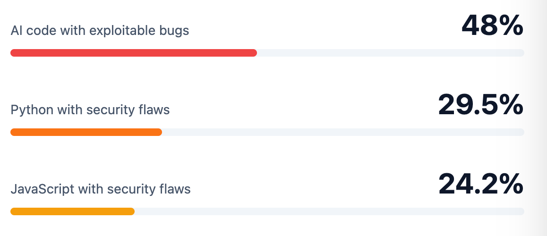547x236 pixels.
Task: Click the gray unfilled Python bar track
Action: tap(343, 132)
